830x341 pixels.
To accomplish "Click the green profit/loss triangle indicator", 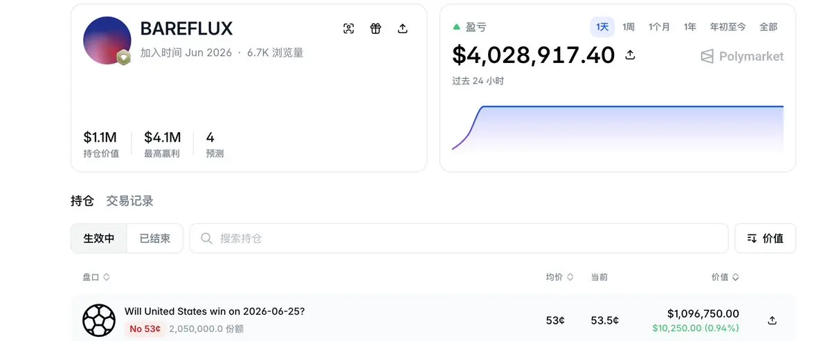I will 456,26.
